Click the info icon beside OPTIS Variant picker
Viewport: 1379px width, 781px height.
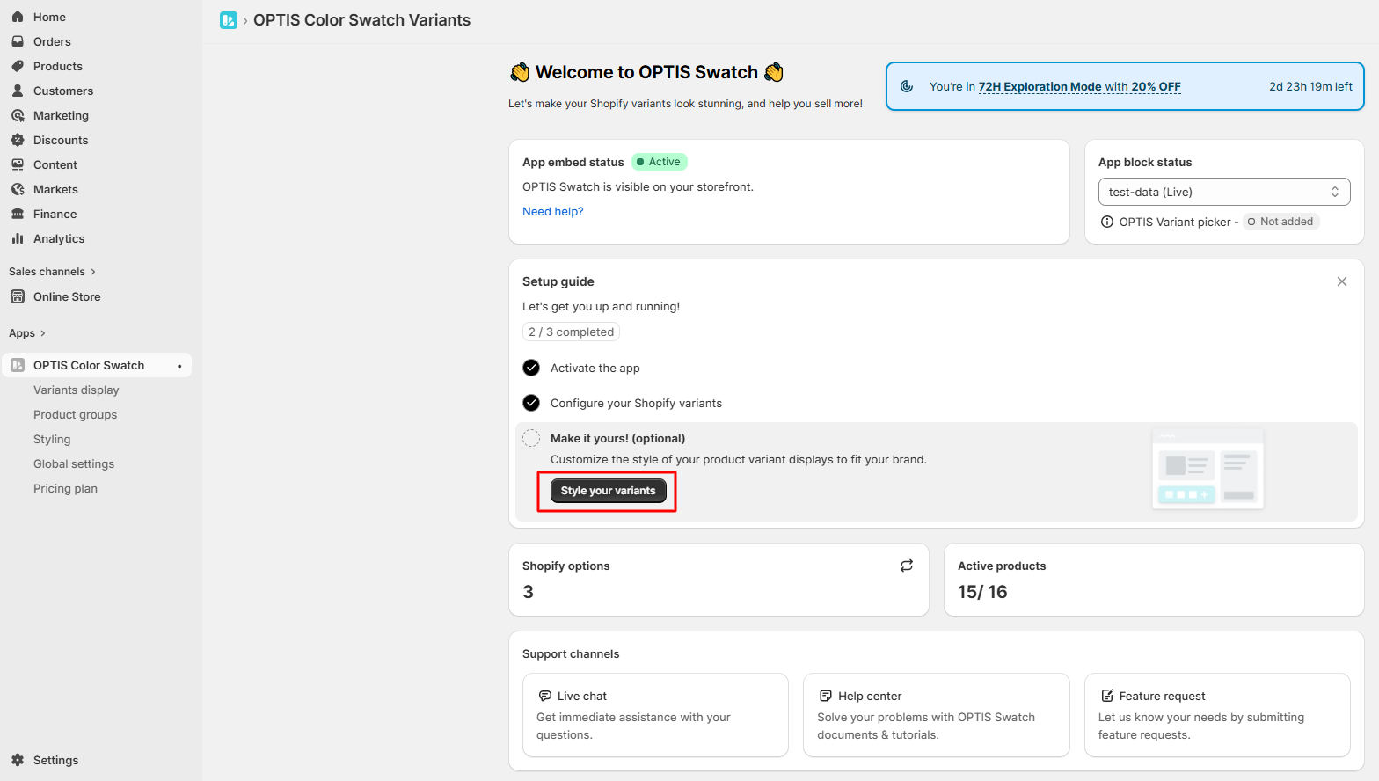click(x=1107, y=222)
